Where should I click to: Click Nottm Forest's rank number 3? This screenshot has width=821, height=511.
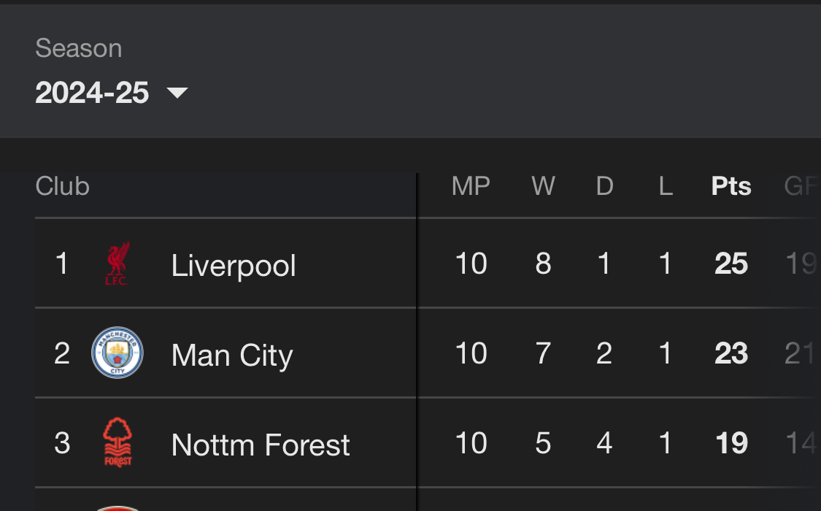tap(62, 443)
